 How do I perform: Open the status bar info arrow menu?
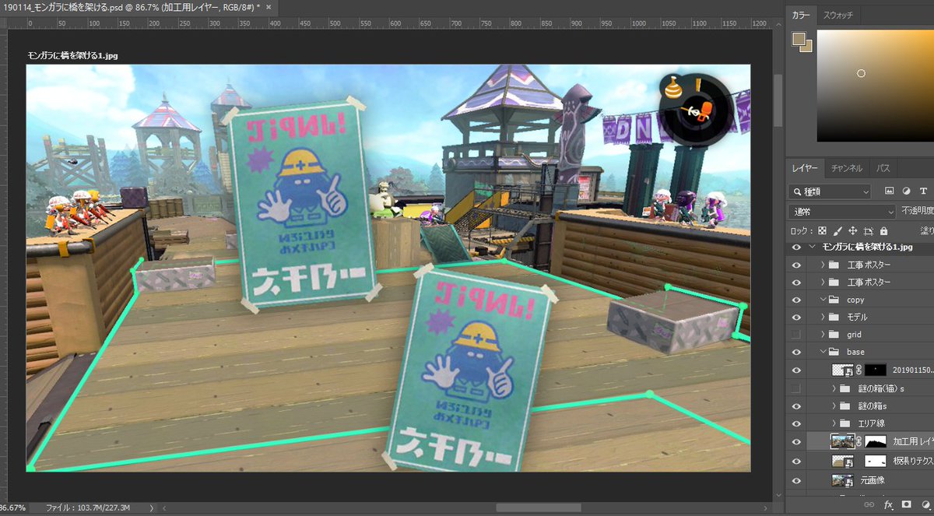(x=151, y=507)
